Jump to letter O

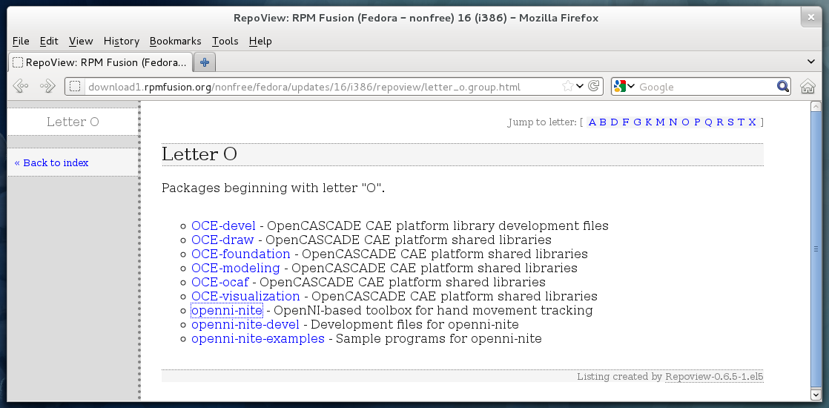[685, 122]
